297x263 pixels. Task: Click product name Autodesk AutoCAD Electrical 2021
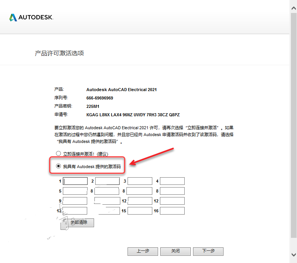121,90
